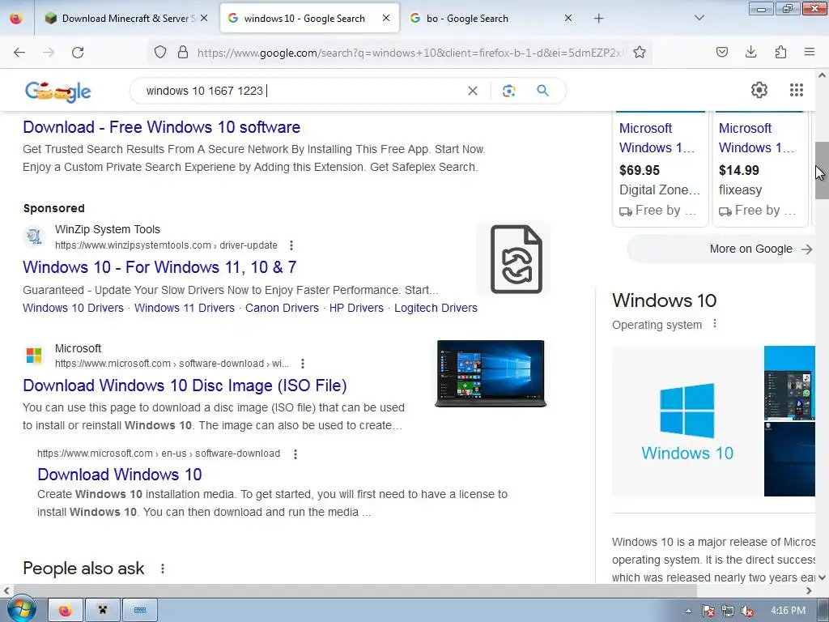Click the tray volume muted speaker icon
The width and height of the screenshot is (829, 622).
tap(747, 611)
